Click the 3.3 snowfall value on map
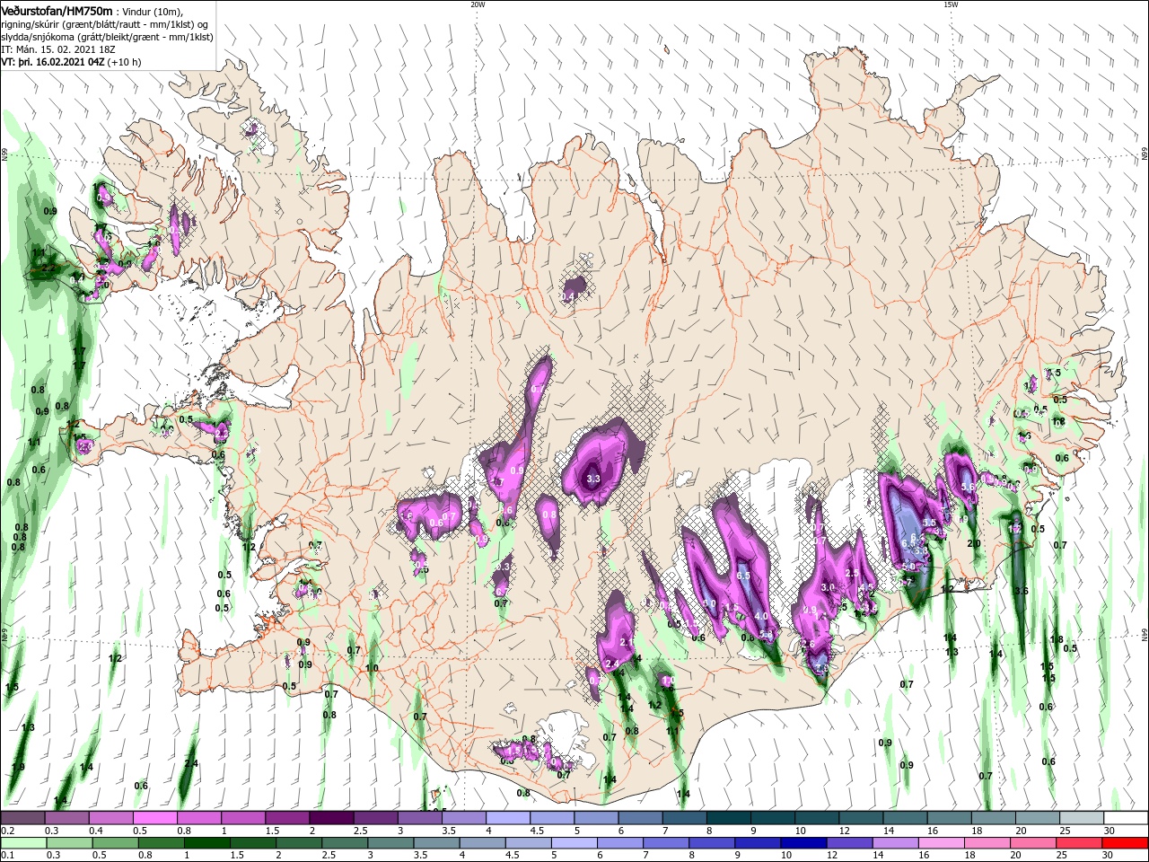The image size is (1149, 862). 593,479
